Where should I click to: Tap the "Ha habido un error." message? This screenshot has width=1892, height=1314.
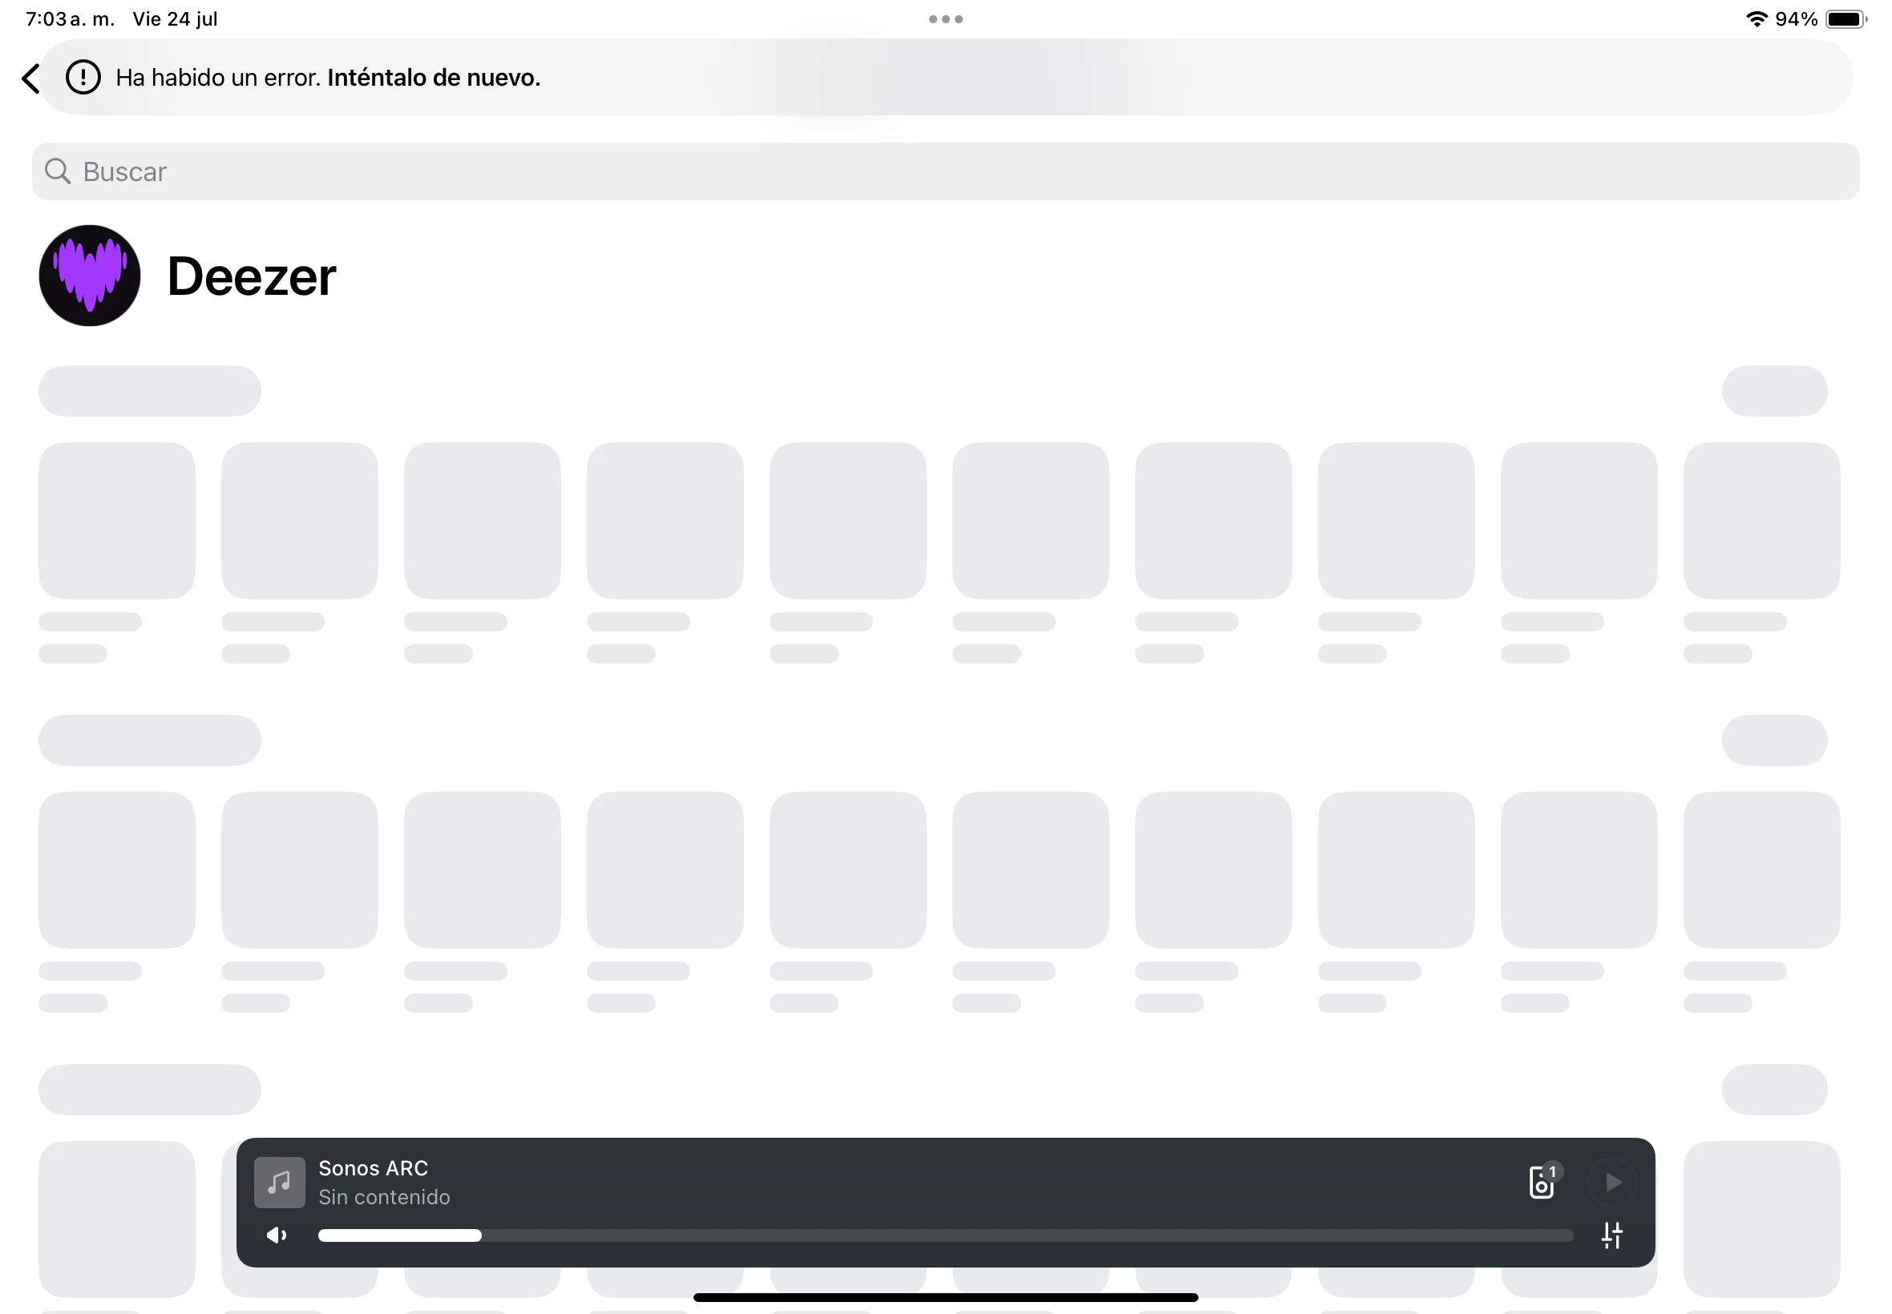(x=218, y=78)
